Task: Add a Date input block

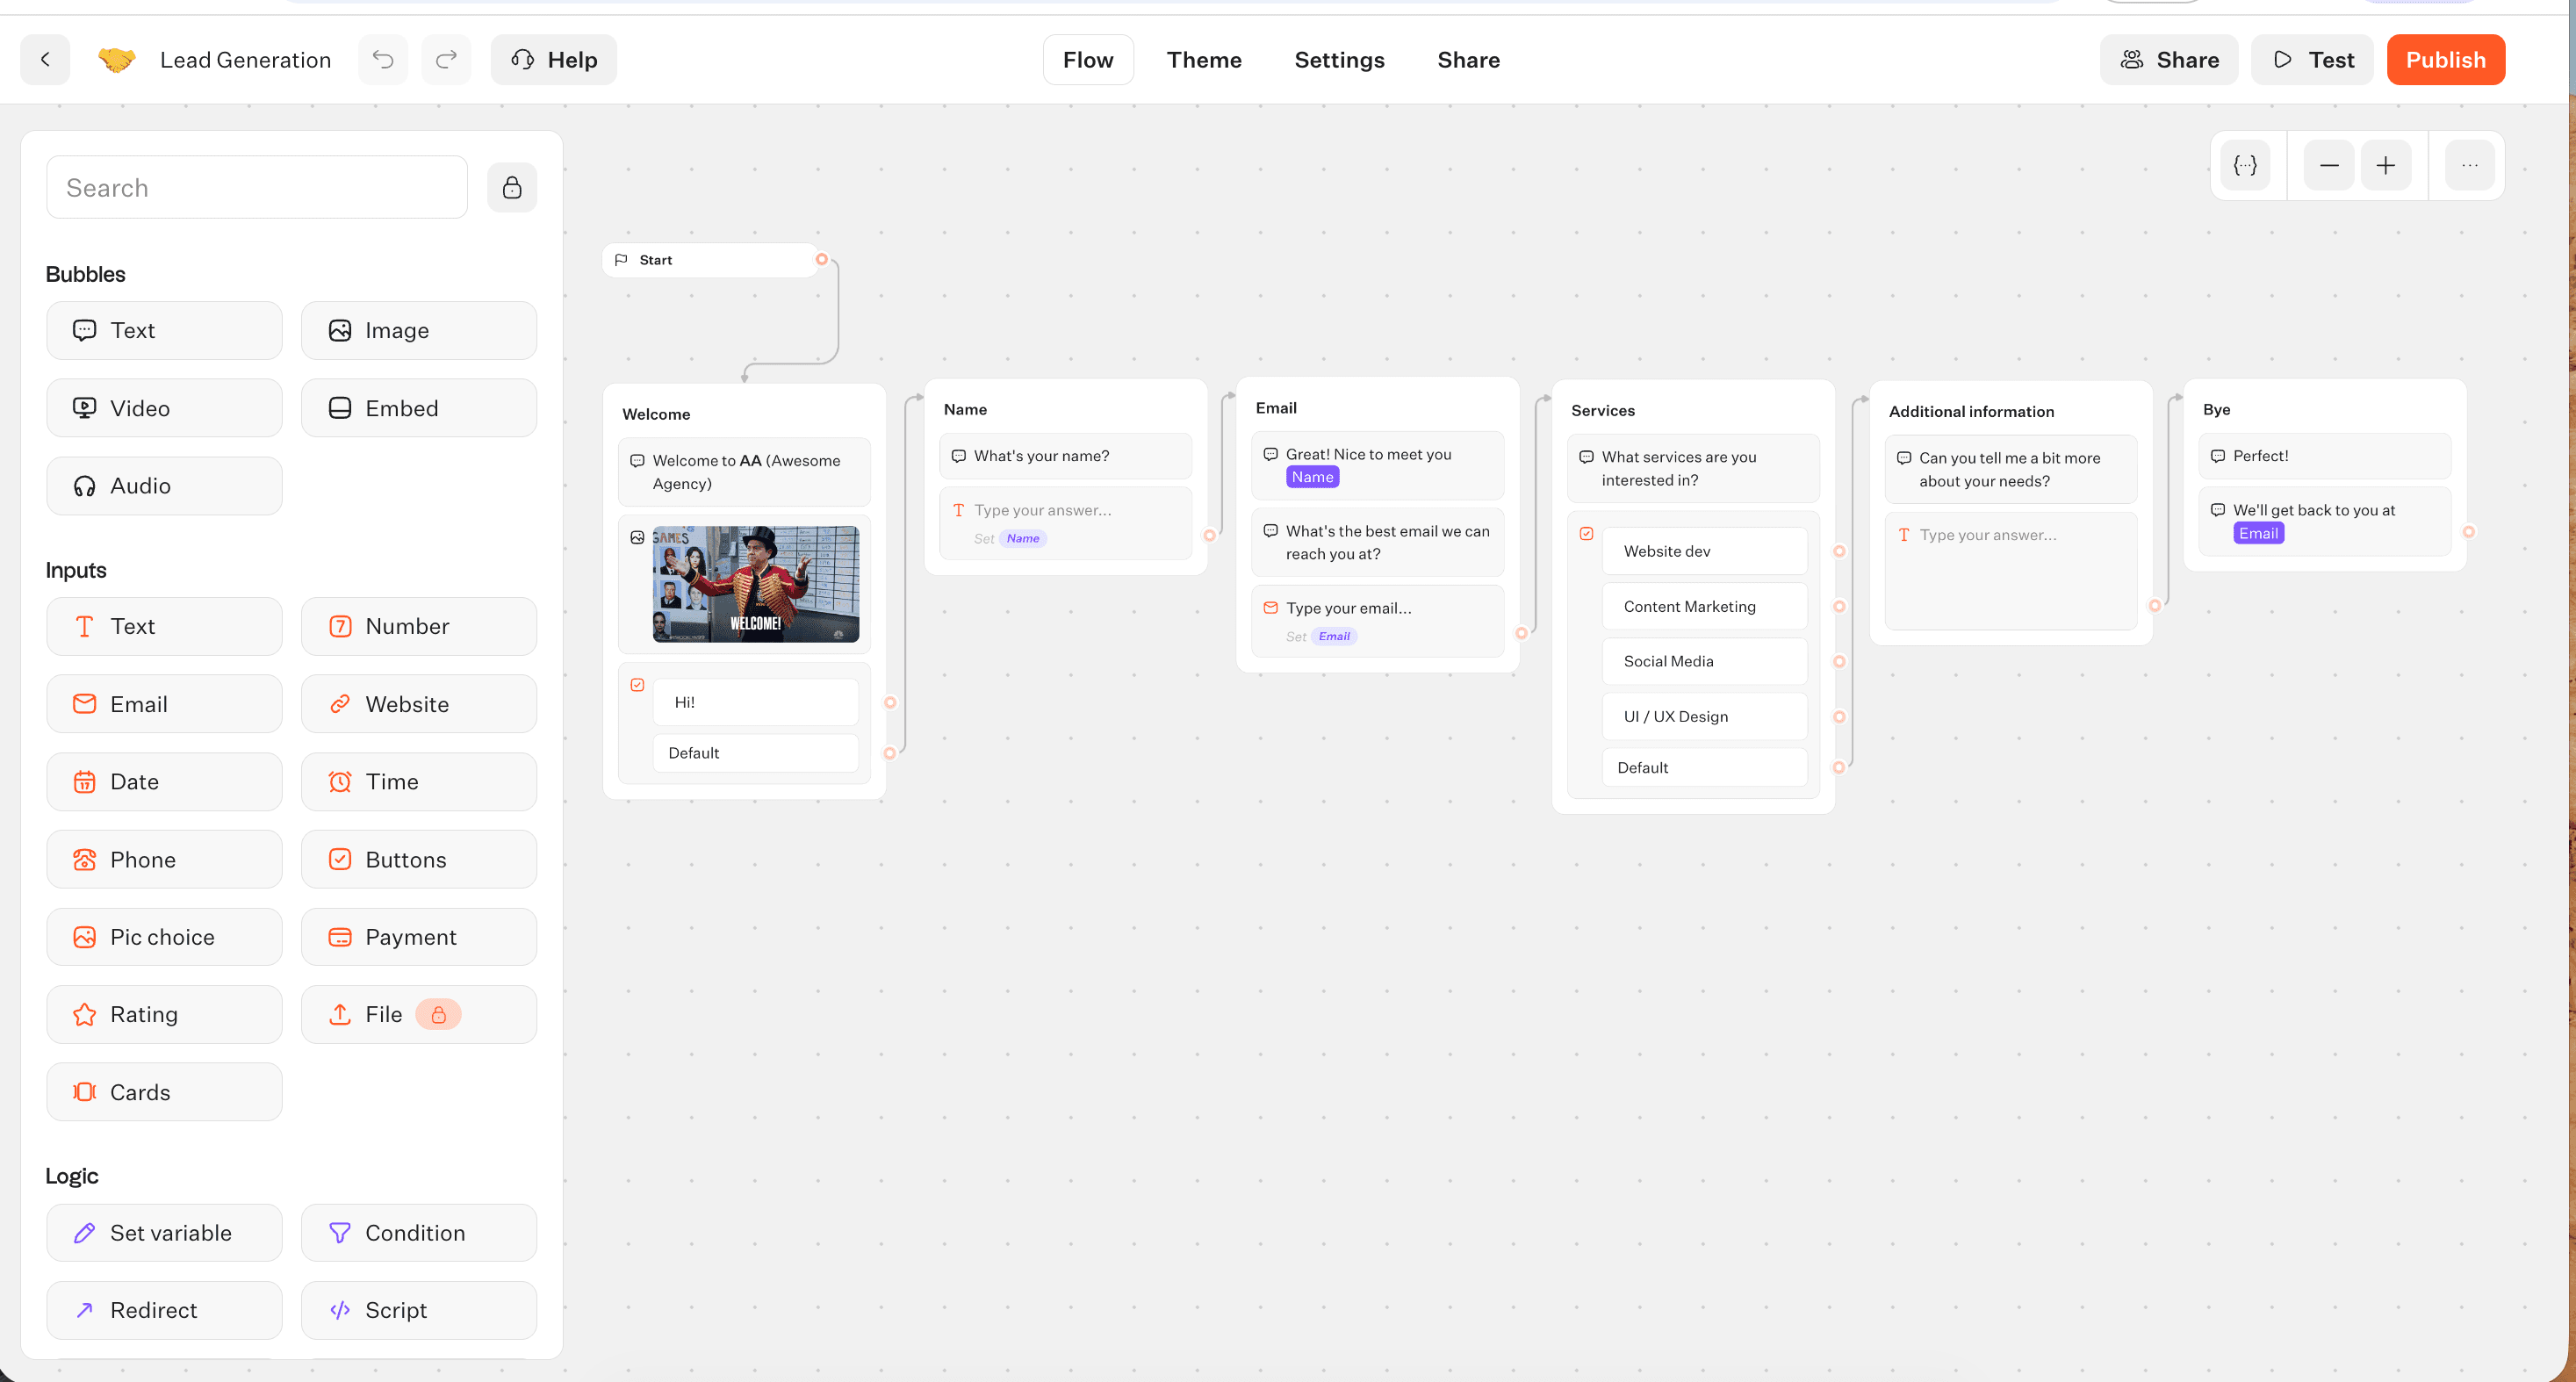Action: [164, 782]
